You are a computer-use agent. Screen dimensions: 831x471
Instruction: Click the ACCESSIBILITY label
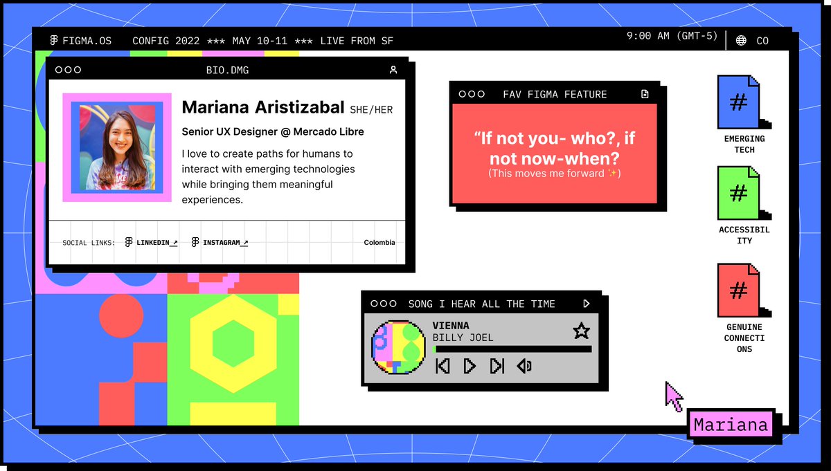coord(744,235)
